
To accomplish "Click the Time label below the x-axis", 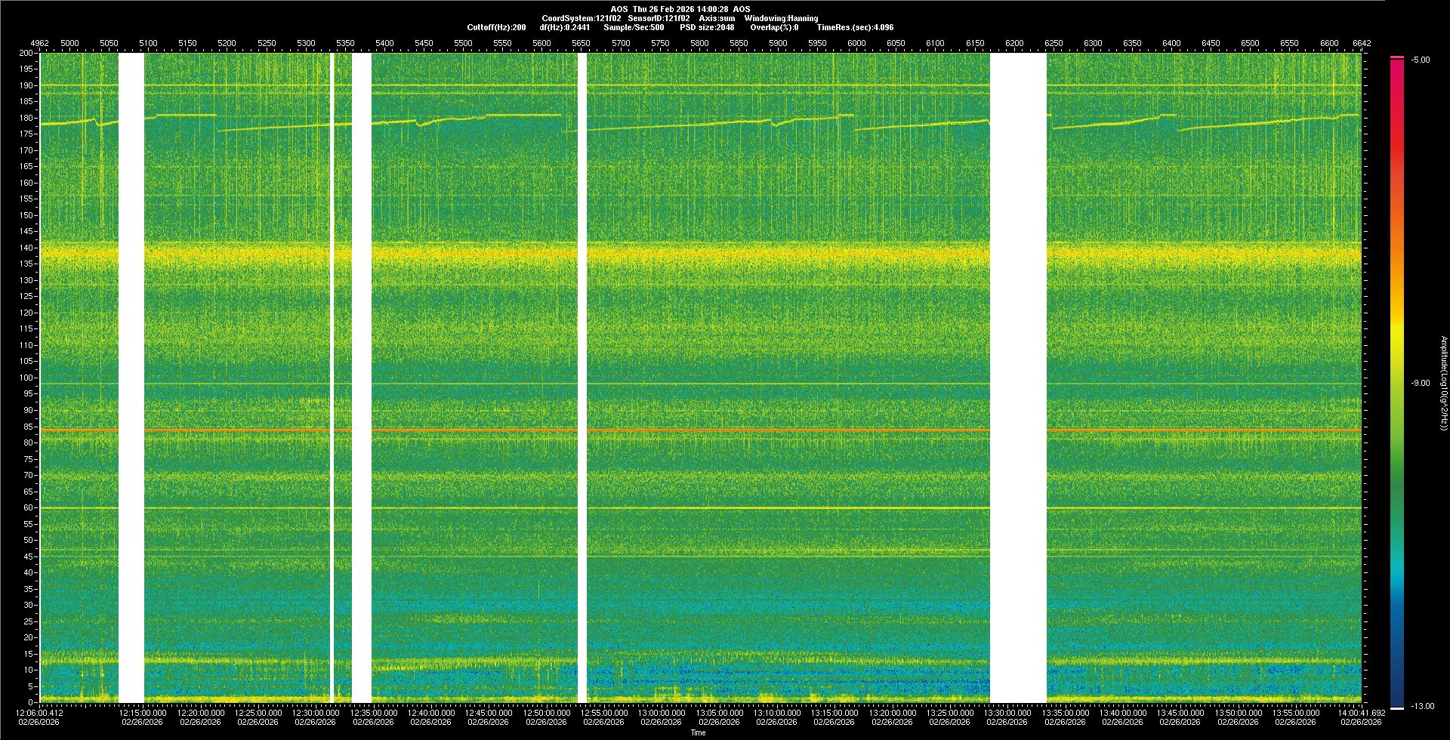I will [699, 732].
